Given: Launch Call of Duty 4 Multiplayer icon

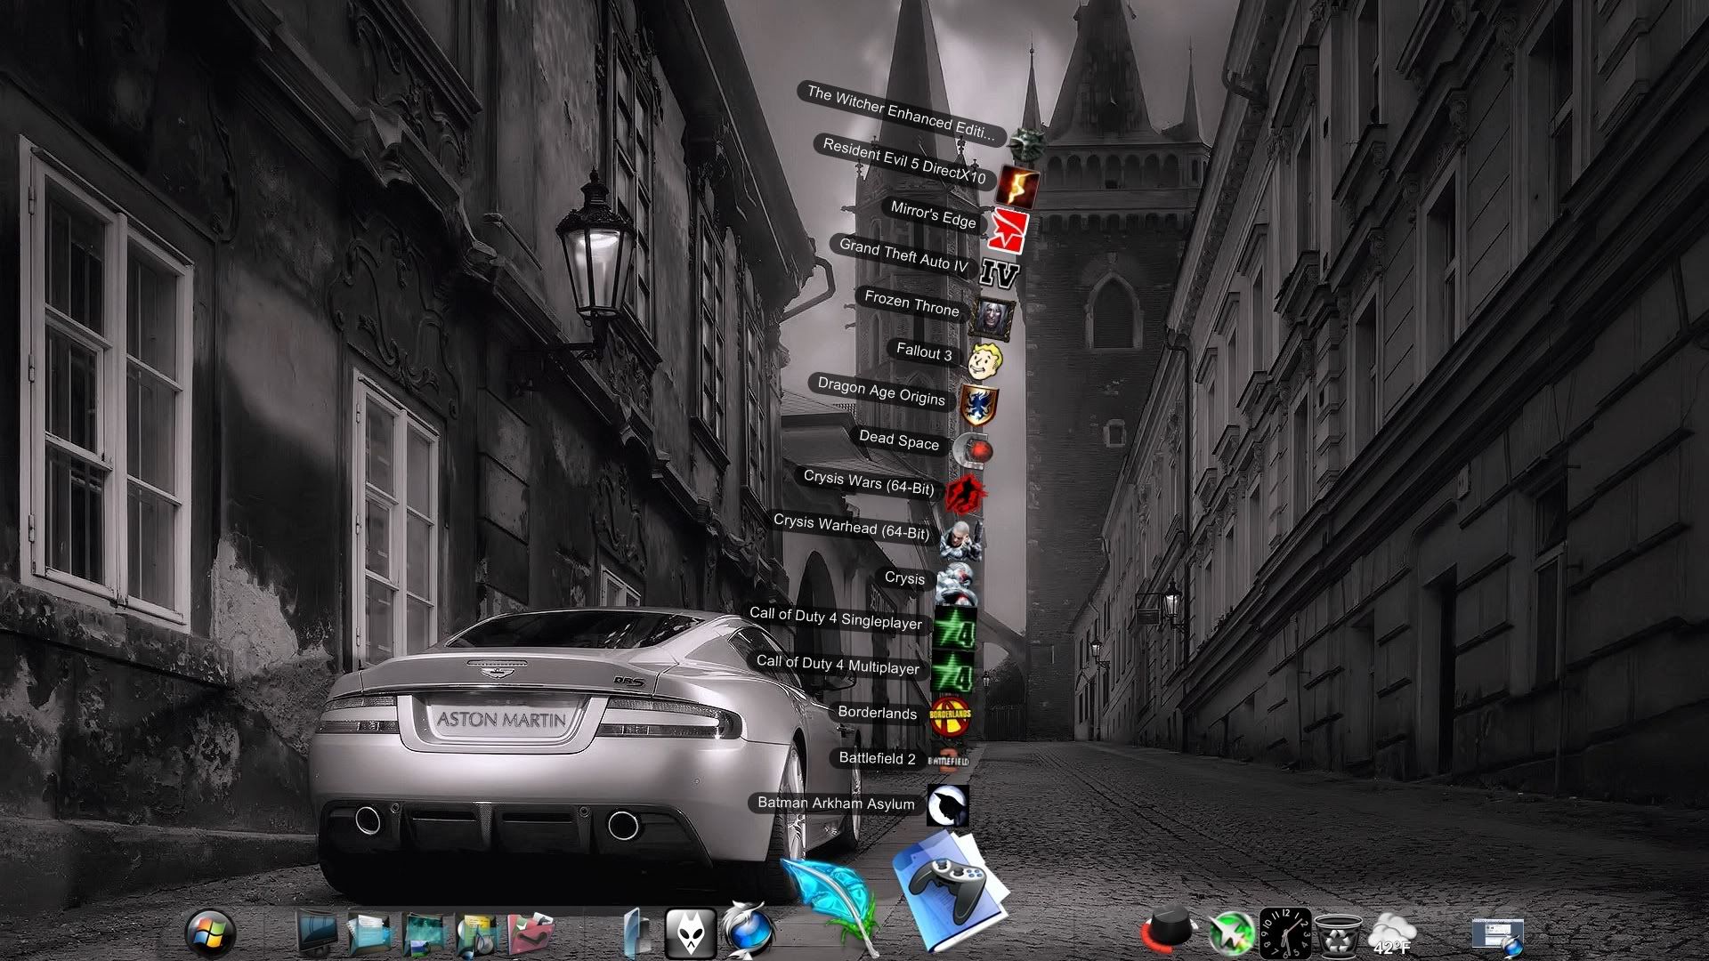Looking at the screenshot, I should (x=953, y=674).
